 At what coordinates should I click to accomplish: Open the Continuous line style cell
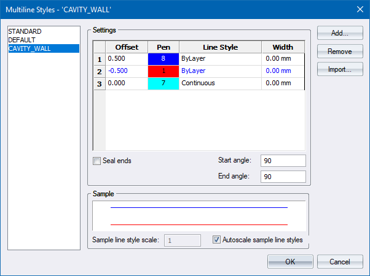219,83
